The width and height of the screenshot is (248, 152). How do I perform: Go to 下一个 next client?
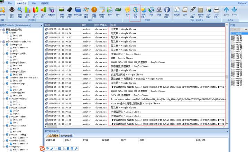tap(234, 11)
